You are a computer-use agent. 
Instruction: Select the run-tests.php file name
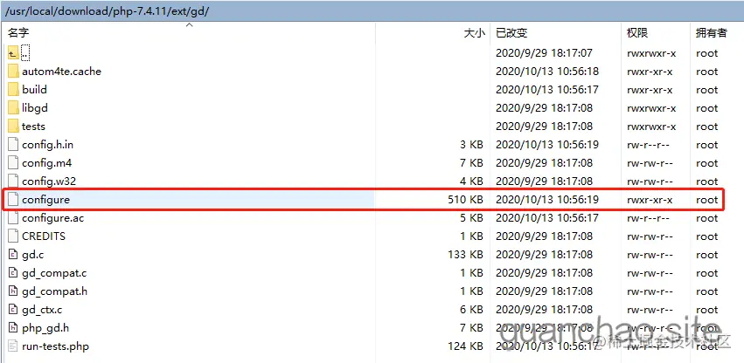pyautogui.click(x=55, y=346)
